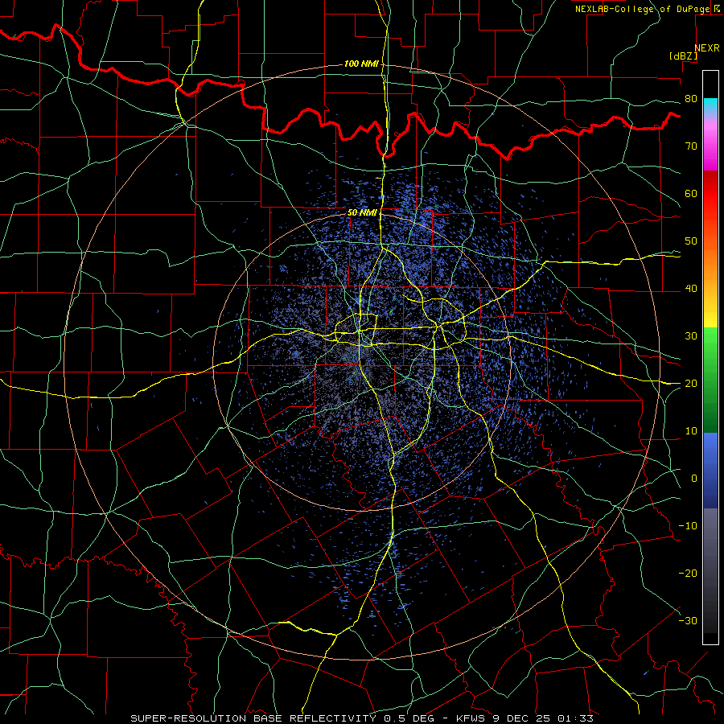Click the 70 value on dBZ scale
724x724 pixels.
pos(691,146)
